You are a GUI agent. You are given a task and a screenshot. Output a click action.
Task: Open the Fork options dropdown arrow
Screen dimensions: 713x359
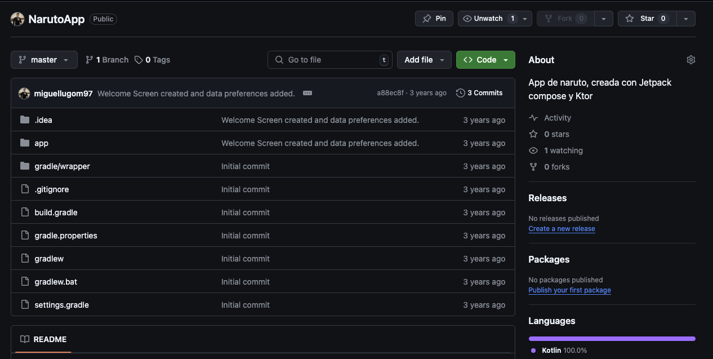[x=603, y=19]
